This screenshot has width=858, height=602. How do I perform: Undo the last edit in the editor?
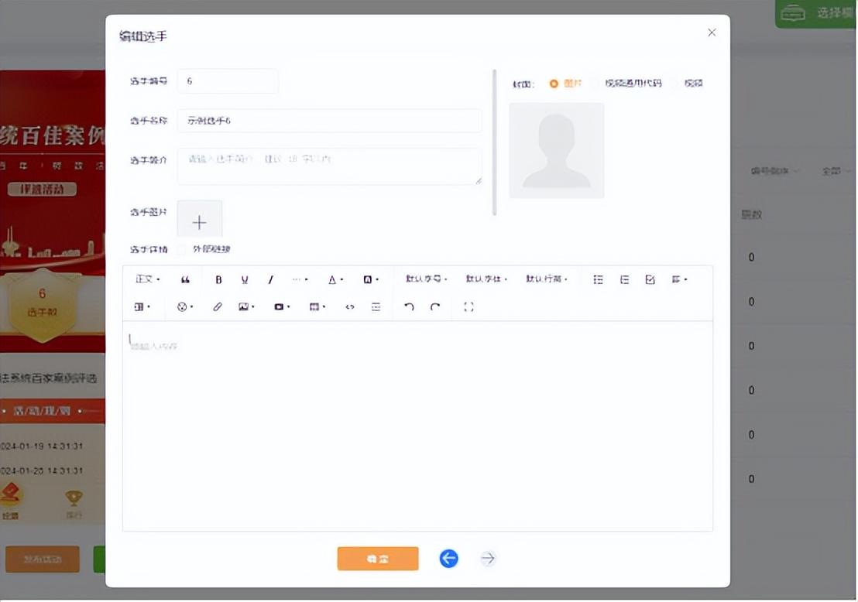coord(409,307)
